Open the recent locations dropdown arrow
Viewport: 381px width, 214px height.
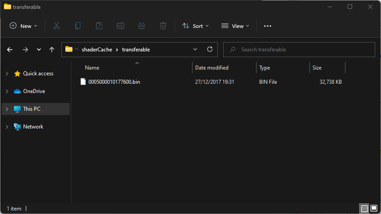pyautogui.click(x=39, y=50)
